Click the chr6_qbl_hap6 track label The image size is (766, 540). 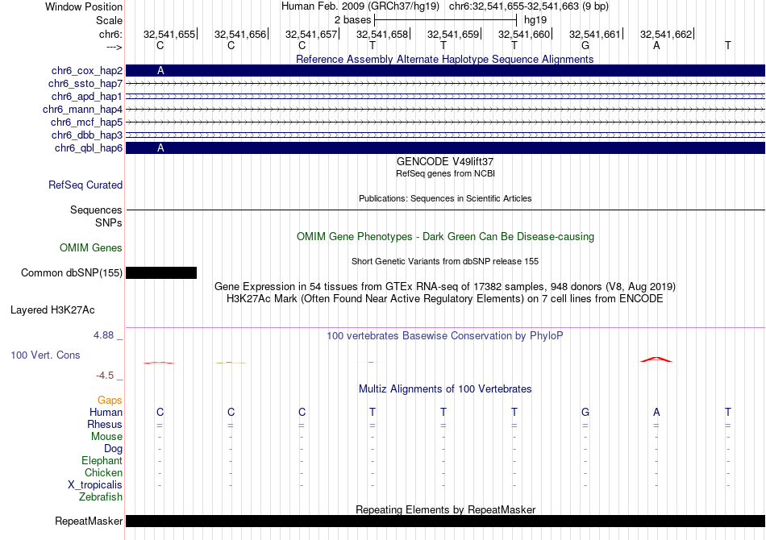click(89, 148)
